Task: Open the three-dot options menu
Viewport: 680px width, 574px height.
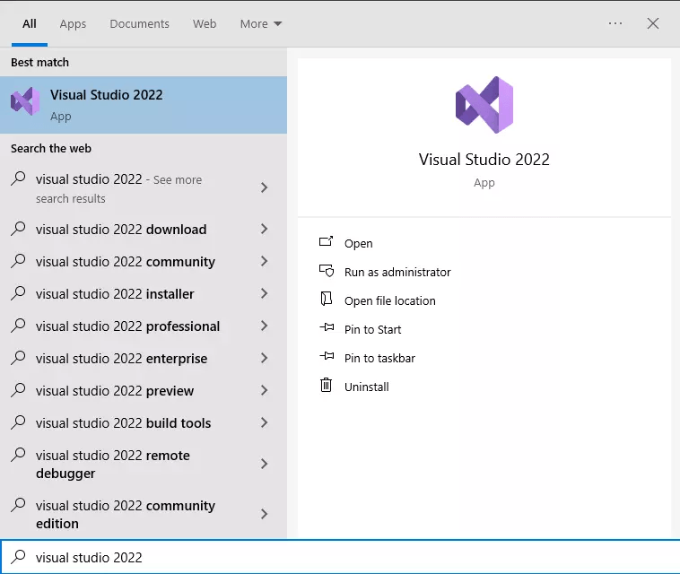Action: coord(615,23)
